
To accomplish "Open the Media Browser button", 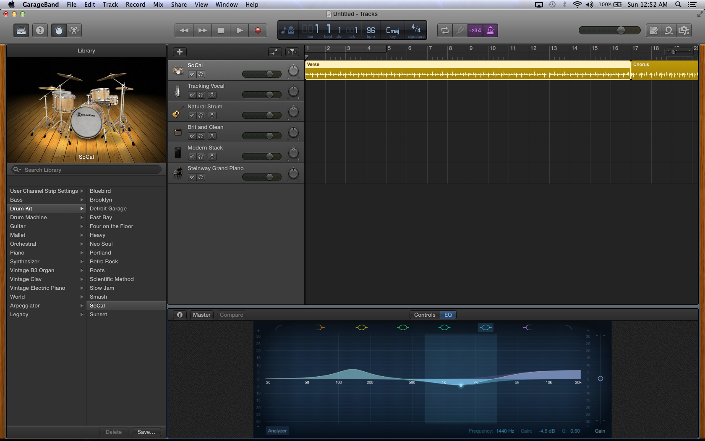I will click(684, 30).
